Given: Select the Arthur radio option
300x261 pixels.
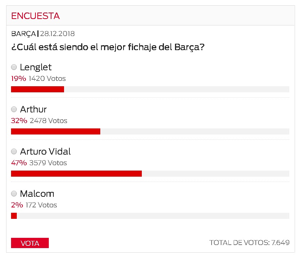Looking at the screenshot, I should 14,109.
